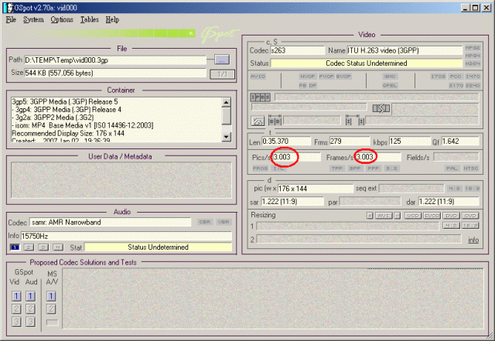Viewport: 495px width, 341px height.
Task: Click the CVD resizing preset button
Action: click(470, 216)
